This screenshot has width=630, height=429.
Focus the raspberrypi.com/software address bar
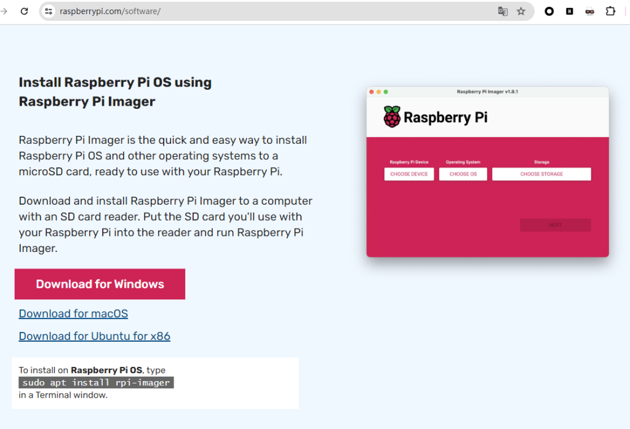(x=246, y=11)
